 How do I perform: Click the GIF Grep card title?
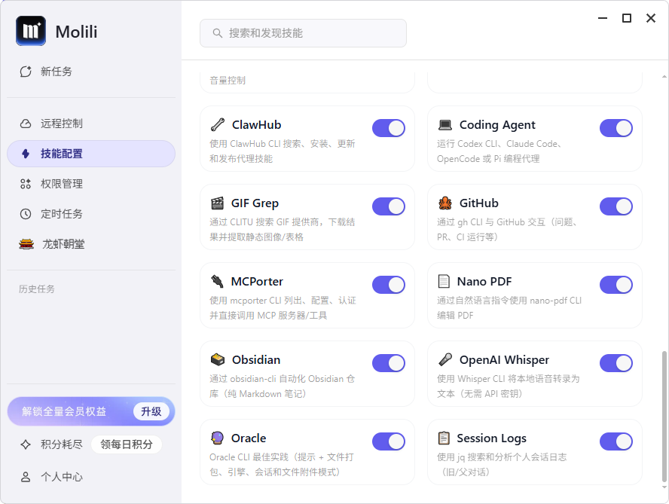coord(255,203)
